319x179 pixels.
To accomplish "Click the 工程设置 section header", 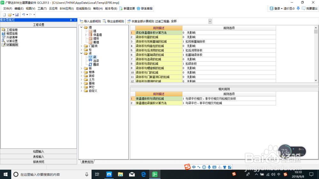I will click(39, 25).
